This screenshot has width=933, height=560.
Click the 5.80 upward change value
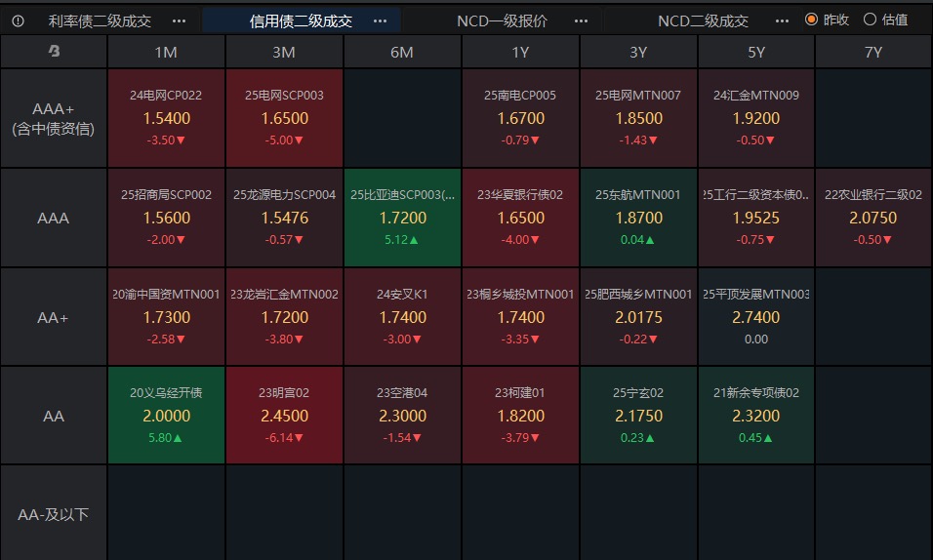point(165,437)
